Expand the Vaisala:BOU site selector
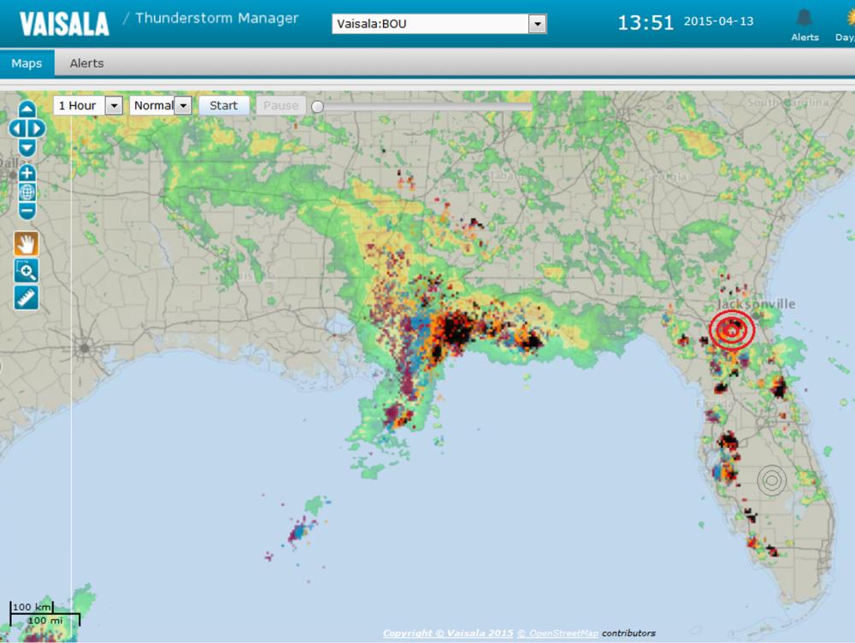 tap(537, 24)
